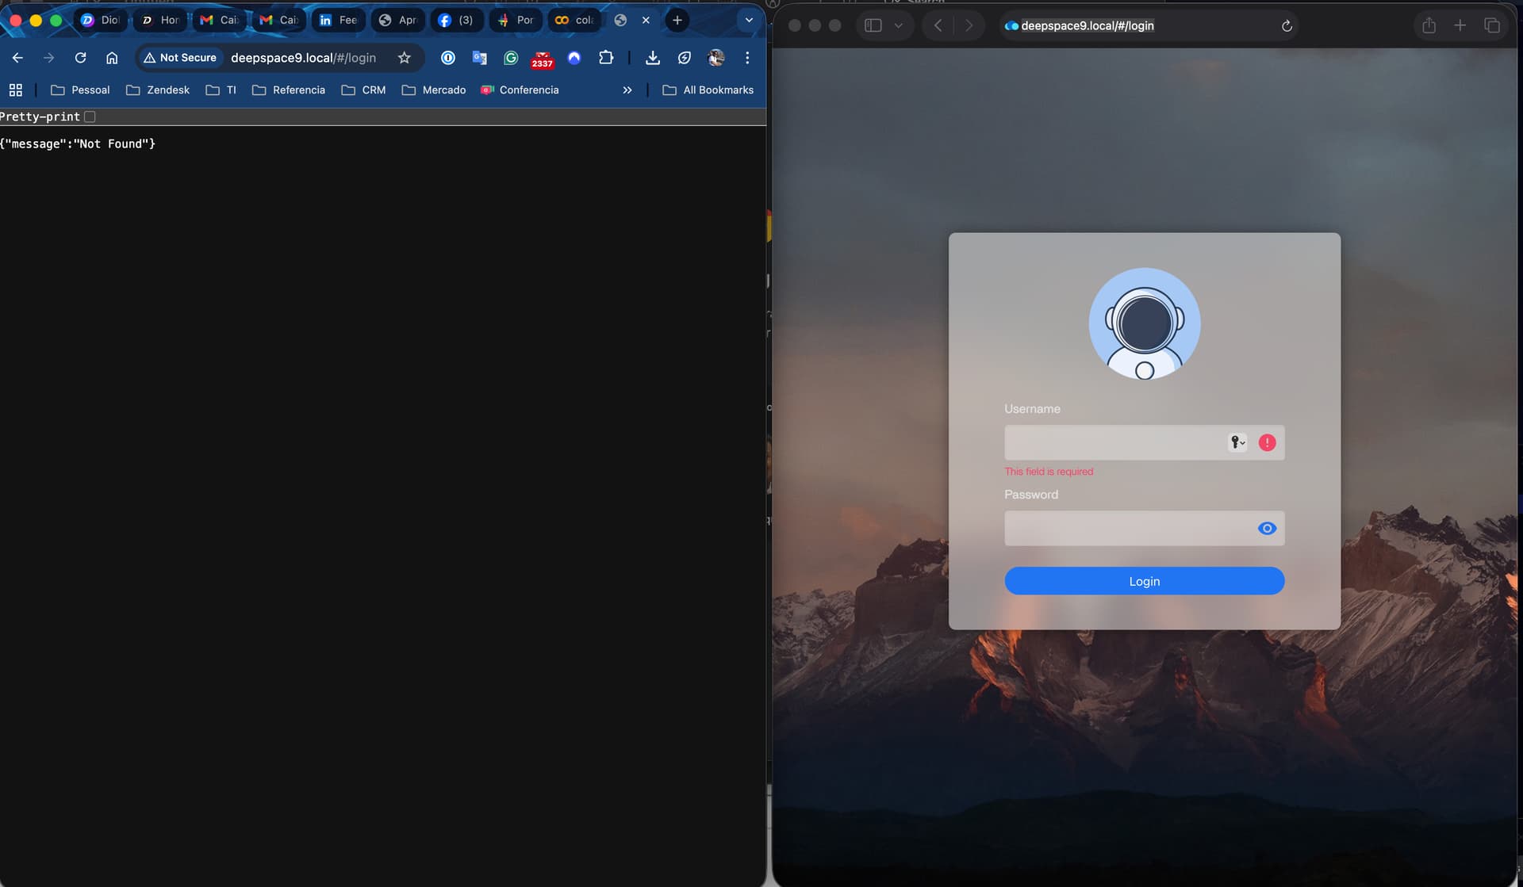The width and height of the screenshot is (1523, 887).
Task: Click the Chrome reload page icon
Action: 80,58
